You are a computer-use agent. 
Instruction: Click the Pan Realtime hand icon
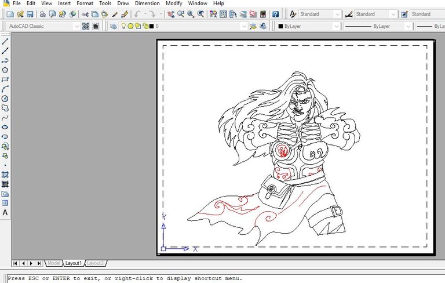(x=171, y=14)
